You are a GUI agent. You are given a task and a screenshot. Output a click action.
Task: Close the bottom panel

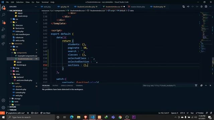click(210, 85)
